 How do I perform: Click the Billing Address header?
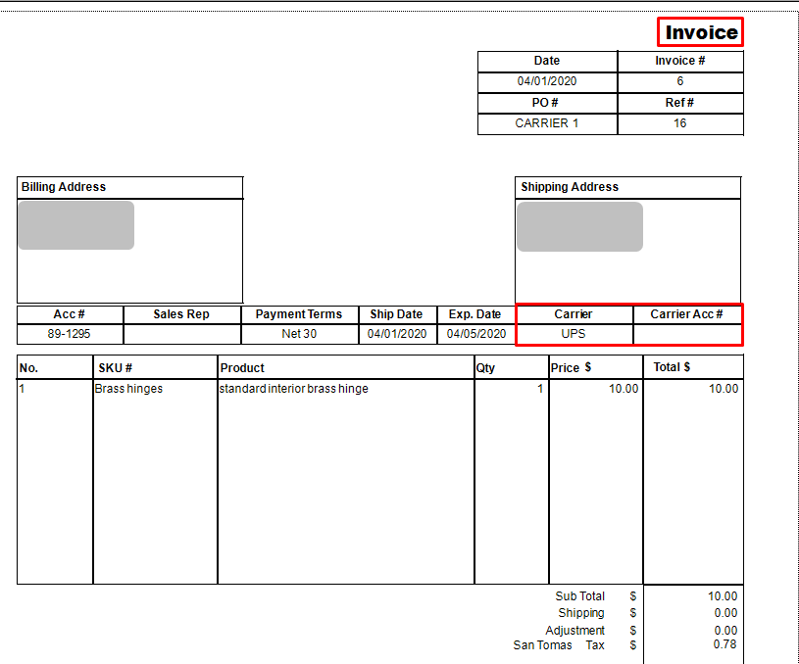click(59, 187)
